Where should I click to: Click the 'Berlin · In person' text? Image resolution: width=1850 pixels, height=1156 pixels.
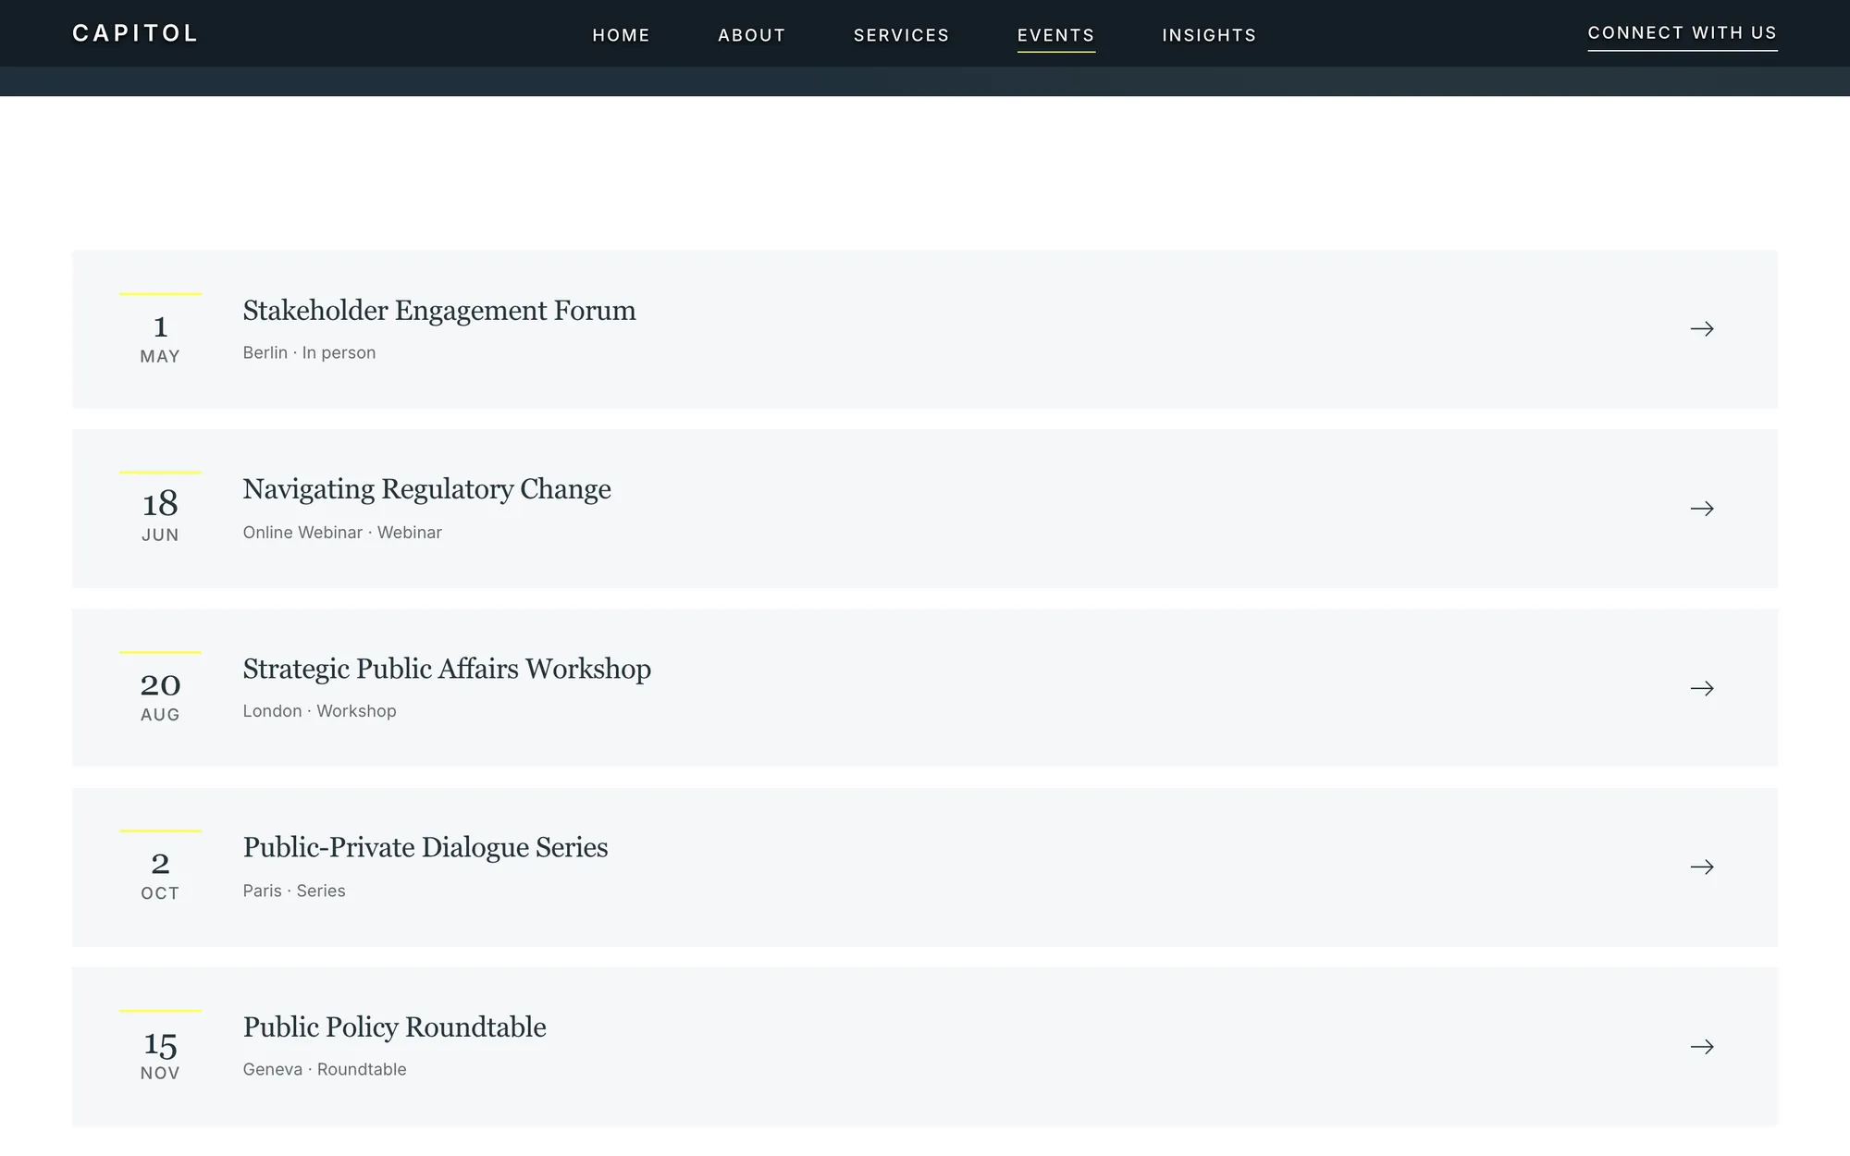point(309,353)
